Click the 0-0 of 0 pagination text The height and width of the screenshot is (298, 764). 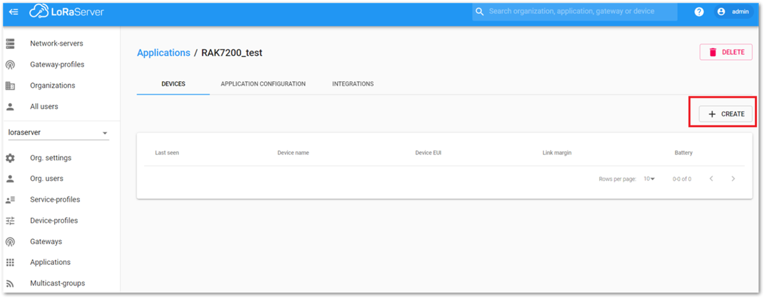tap(682, 179)
